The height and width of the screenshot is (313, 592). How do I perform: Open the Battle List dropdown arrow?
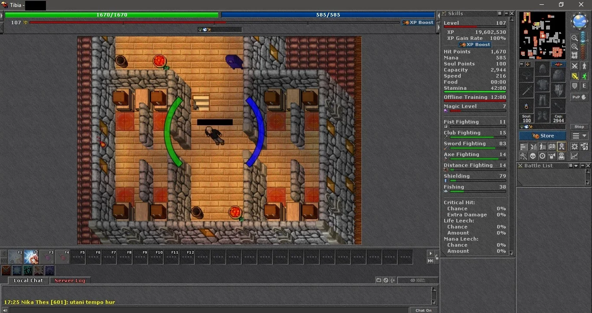(576, 166)
